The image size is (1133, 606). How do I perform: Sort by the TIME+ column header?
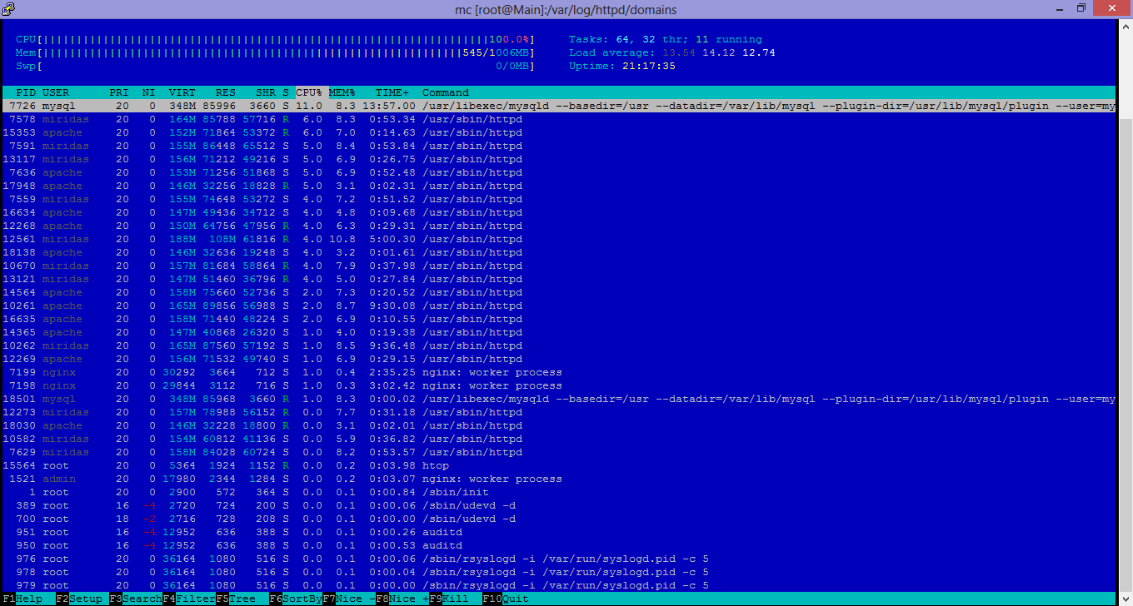392,92
